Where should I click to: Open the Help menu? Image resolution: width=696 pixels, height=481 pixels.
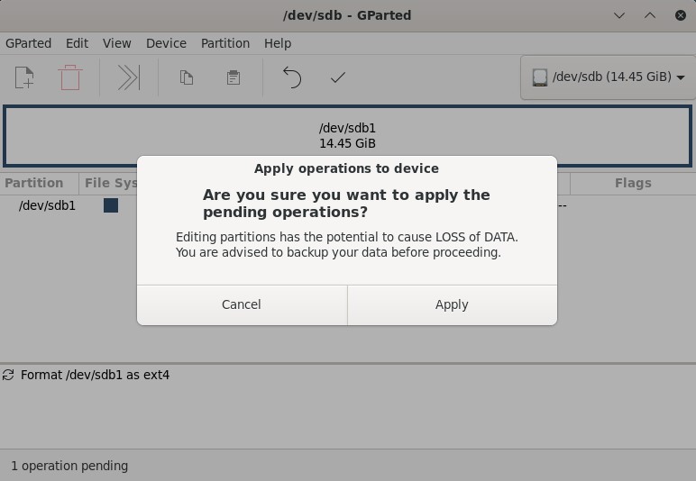click(x=278, y=43)
